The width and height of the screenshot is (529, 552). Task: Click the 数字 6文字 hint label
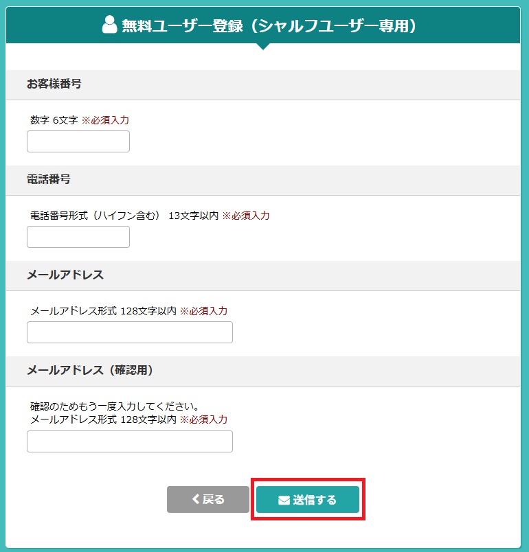coord(54,120)
